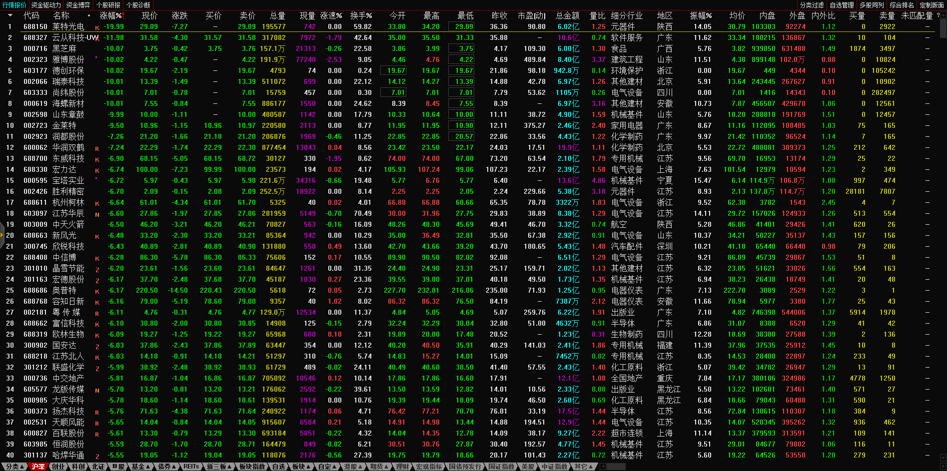The width and height of the screenshot is (947, 471).
Task: Open the header row dropdown arrow
Action: pos(10,15)
